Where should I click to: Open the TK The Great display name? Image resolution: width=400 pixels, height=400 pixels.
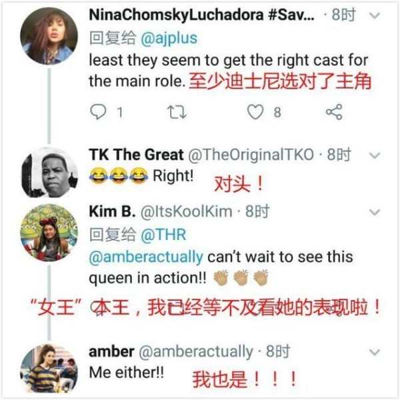pos(136,155)
